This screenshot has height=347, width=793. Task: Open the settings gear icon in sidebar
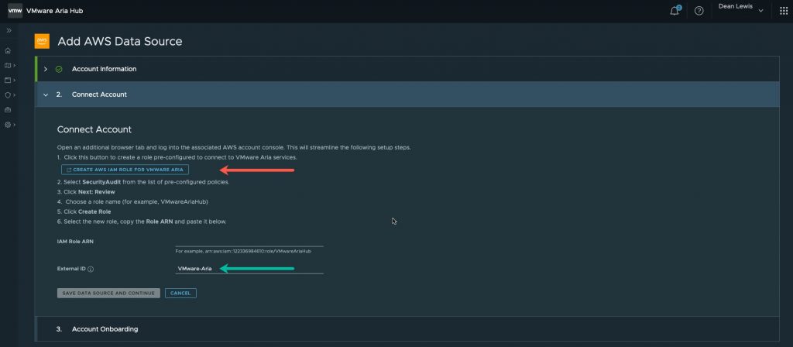click(x=8, y=125)
